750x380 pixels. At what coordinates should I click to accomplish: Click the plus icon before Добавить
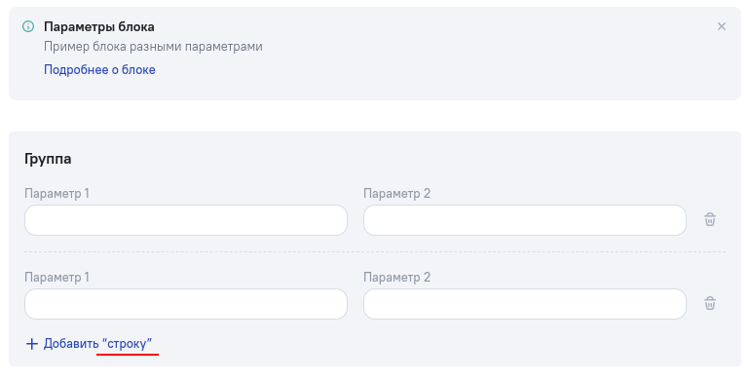[x=31, y=344]
